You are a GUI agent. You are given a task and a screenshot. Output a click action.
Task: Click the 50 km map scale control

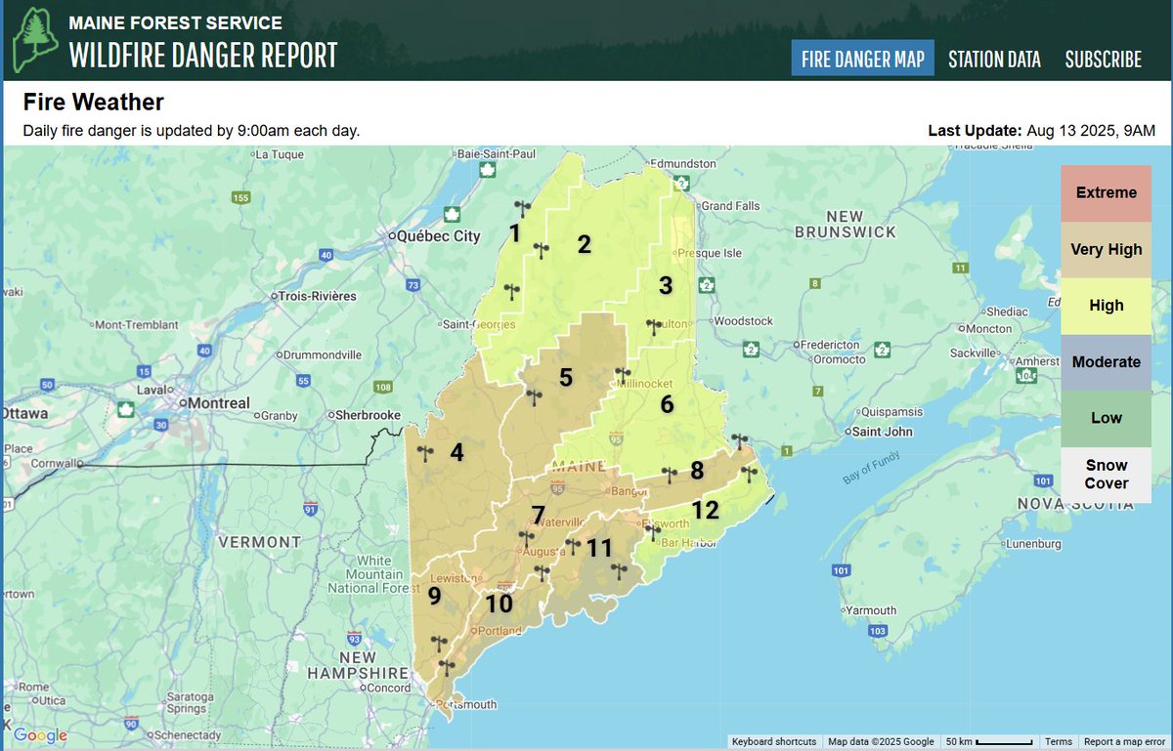tap(989, 742)
